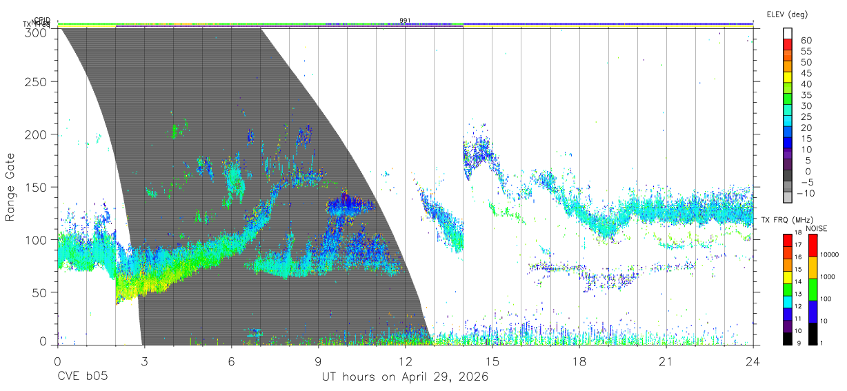Click the 30 label on ELEV scale
The image size is (847, 391).
(x=806, y=106)
